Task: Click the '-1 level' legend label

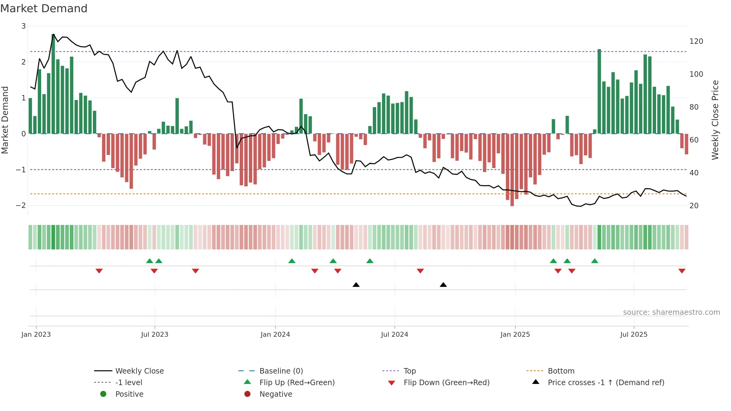Action: click(129, 382)
